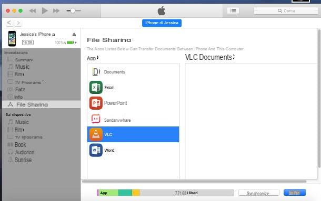Click the green App storage segment
The height and width of the screenshot is (201, 321).
click(x=108, y=193)
